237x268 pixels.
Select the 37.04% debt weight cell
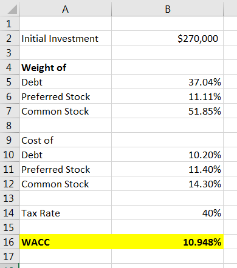pos(167,82)
